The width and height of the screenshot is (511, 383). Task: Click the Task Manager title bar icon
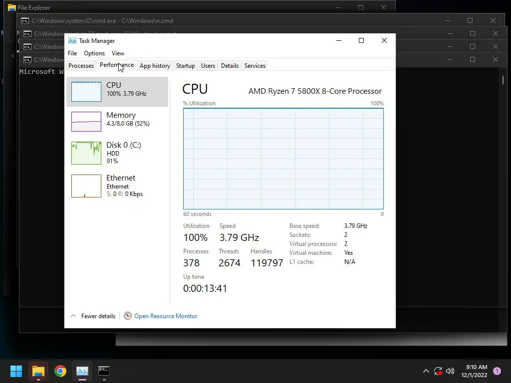pyautogui.click(x=72, y=40)
